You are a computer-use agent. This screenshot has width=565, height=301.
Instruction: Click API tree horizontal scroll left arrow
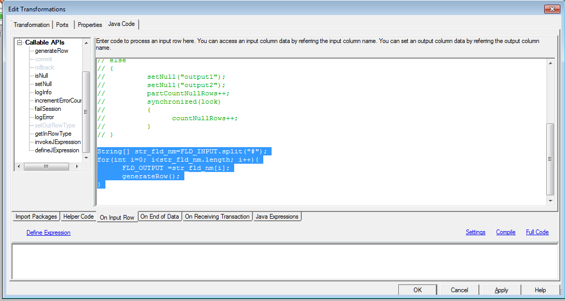(x=19, y=166)
